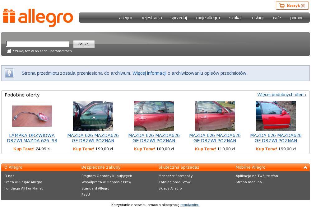Open LAMPKA DRZWIOWA DRZWI MAZDA 626 '93 link

(x=32, y=138)
